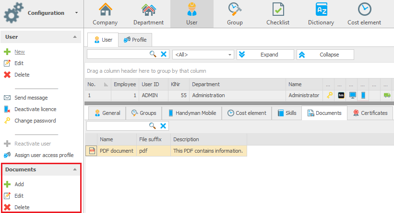Click the green truck icon in ADMIN row
The image size is (394, 213).
(x=387, y=95)
